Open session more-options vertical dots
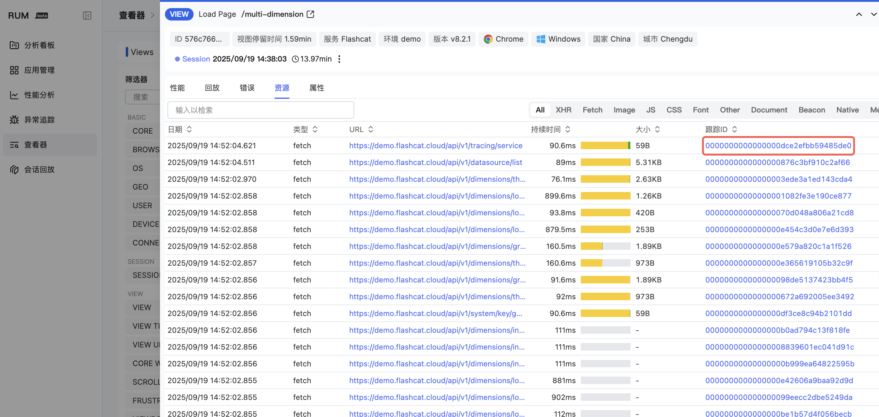 click(x=339, y=59)
